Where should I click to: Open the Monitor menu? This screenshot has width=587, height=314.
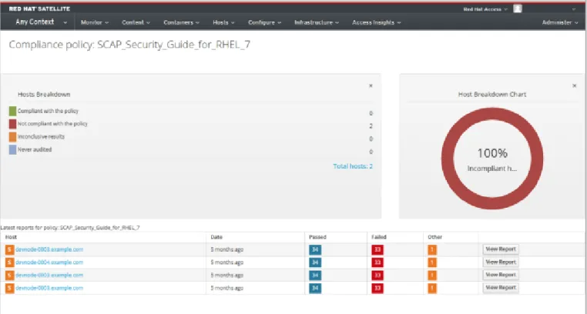pos(95,22)
